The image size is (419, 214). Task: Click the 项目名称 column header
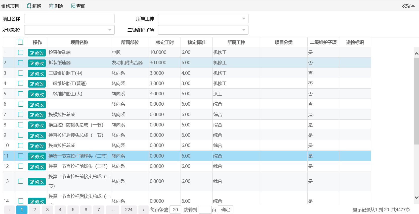[79, 42]
